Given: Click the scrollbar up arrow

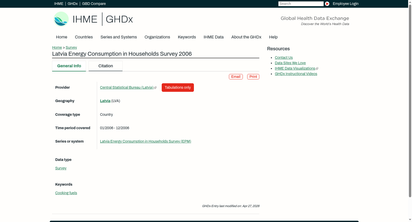Looking at the screenshot, I should click(410, 2).
